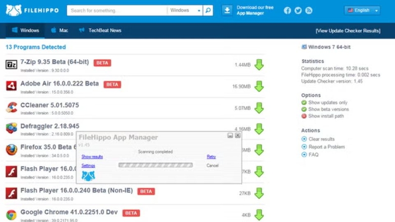The image size is (395, 222).
Task: Click BETA badge next to 7-Zip
Action: tap(102, 63)
